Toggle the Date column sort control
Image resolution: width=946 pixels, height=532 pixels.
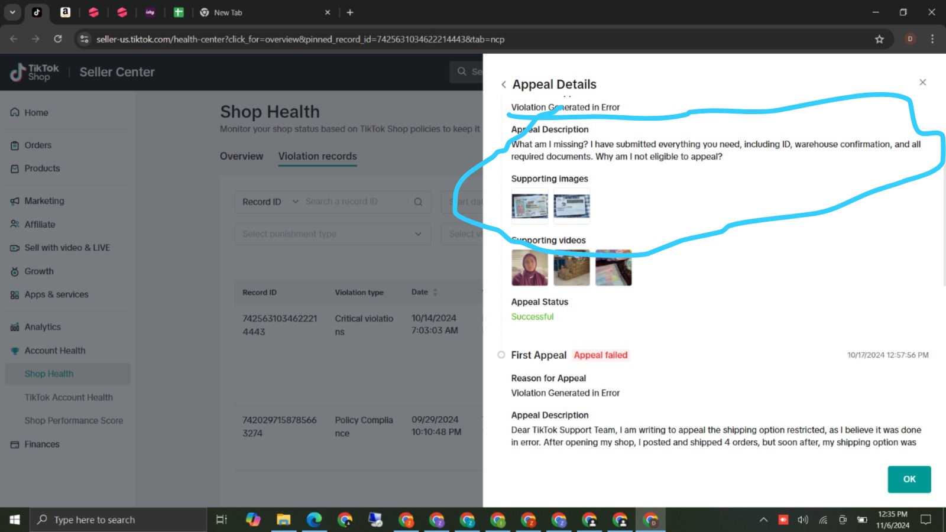click(436, 292)
